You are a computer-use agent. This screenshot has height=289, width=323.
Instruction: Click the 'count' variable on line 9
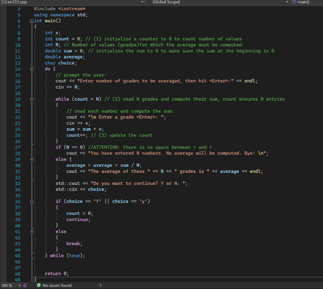pos(62,39)
